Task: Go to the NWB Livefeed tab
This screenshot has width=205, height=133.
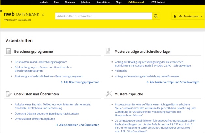Action: click(158, 2)
